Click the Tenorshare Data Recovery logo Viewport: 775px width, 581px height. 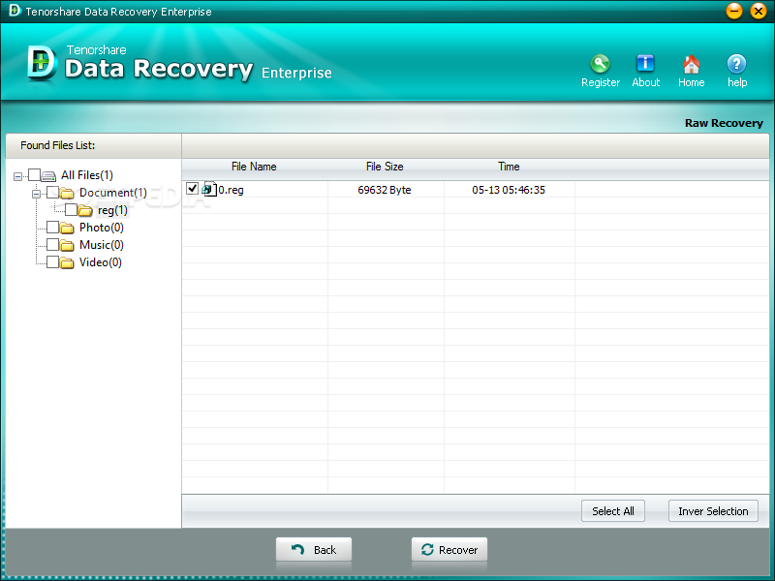tap(42, 63)
